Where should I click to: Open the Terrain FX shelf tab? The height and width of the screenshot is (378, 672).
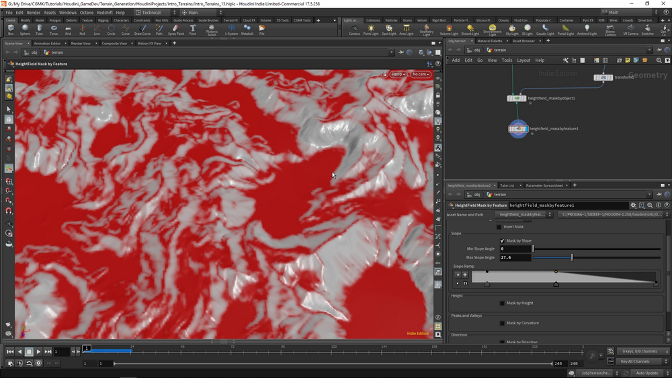tap(230, 20)
